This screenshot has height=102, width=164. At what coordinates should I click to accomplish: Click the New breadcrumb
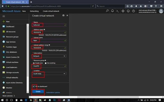[x=24, y=11]
